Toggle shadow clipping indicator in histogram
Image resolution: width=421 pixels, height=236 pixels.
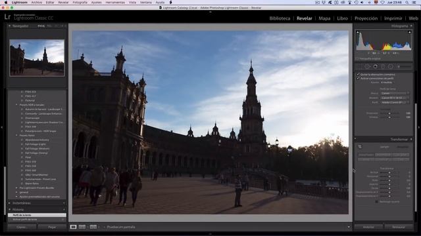pos(358,32)
